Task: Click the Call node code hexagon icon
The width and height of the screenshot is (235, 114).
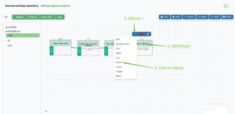Action: pos(88,41)
